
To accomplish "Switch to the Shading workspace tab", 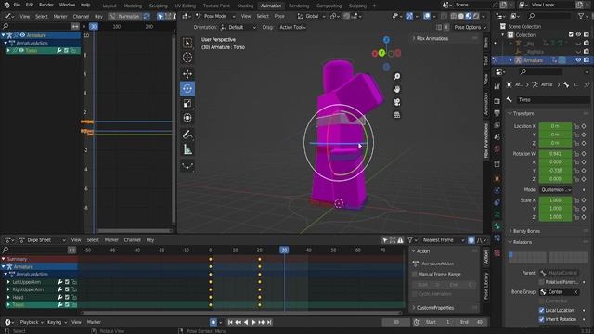I will tap(245, 6).
